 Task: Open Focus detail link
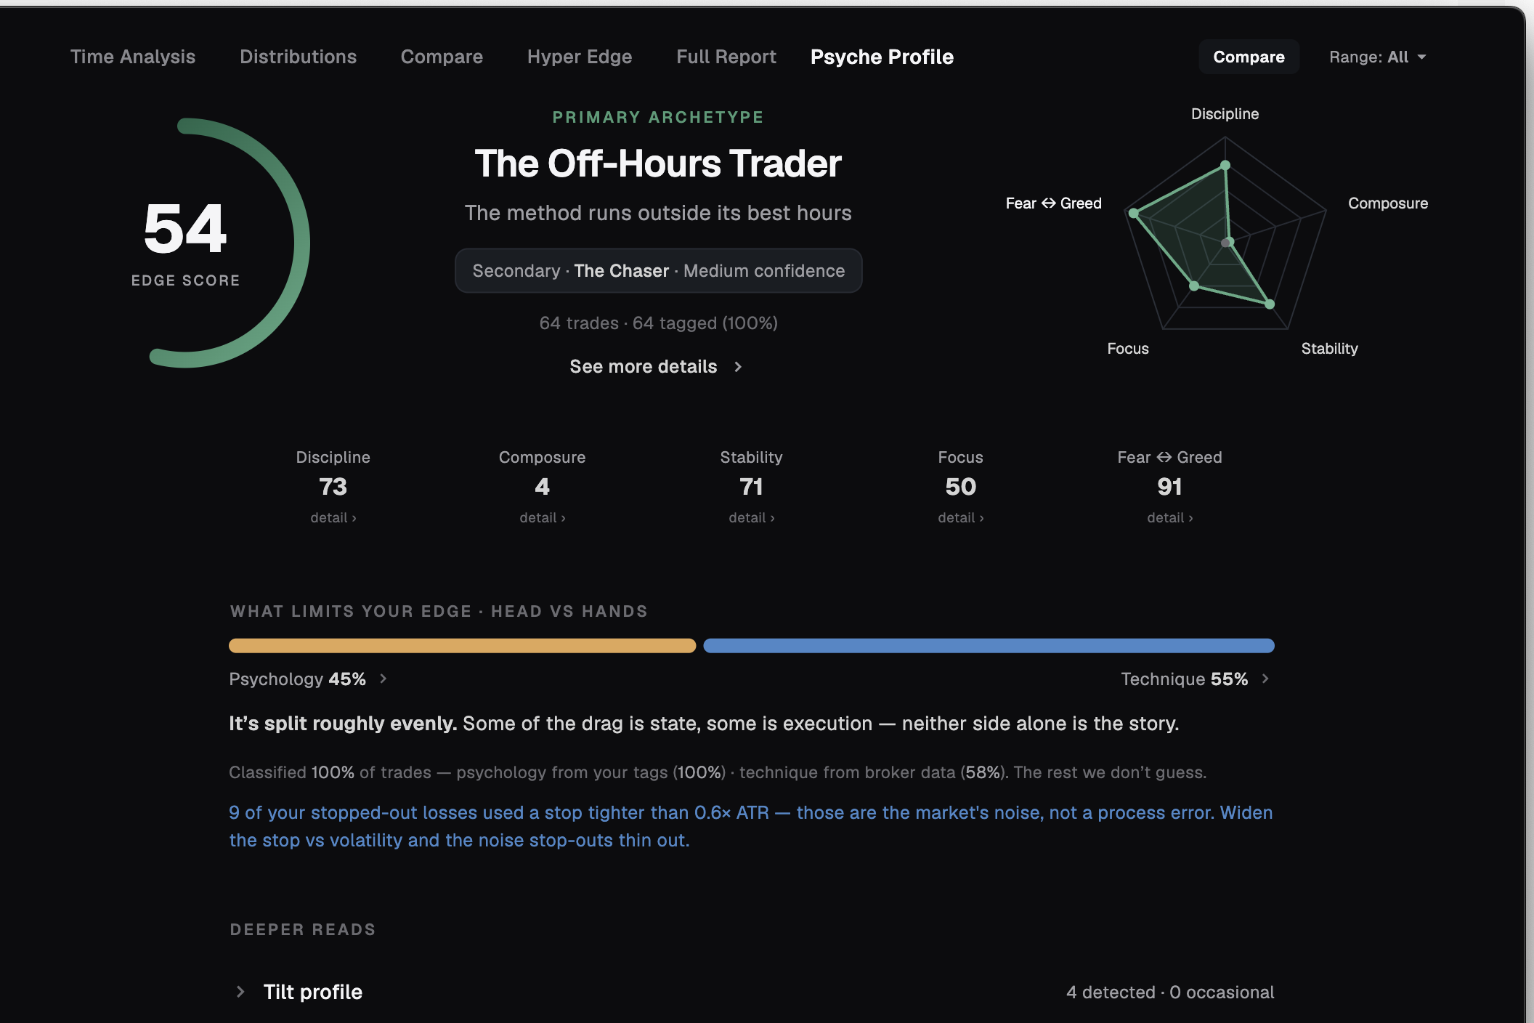pyautogui.click(x=961, y=517)
